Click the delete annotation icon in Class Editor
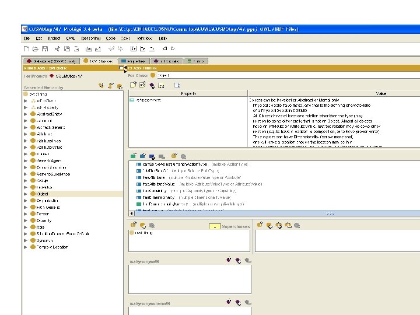 161,85
